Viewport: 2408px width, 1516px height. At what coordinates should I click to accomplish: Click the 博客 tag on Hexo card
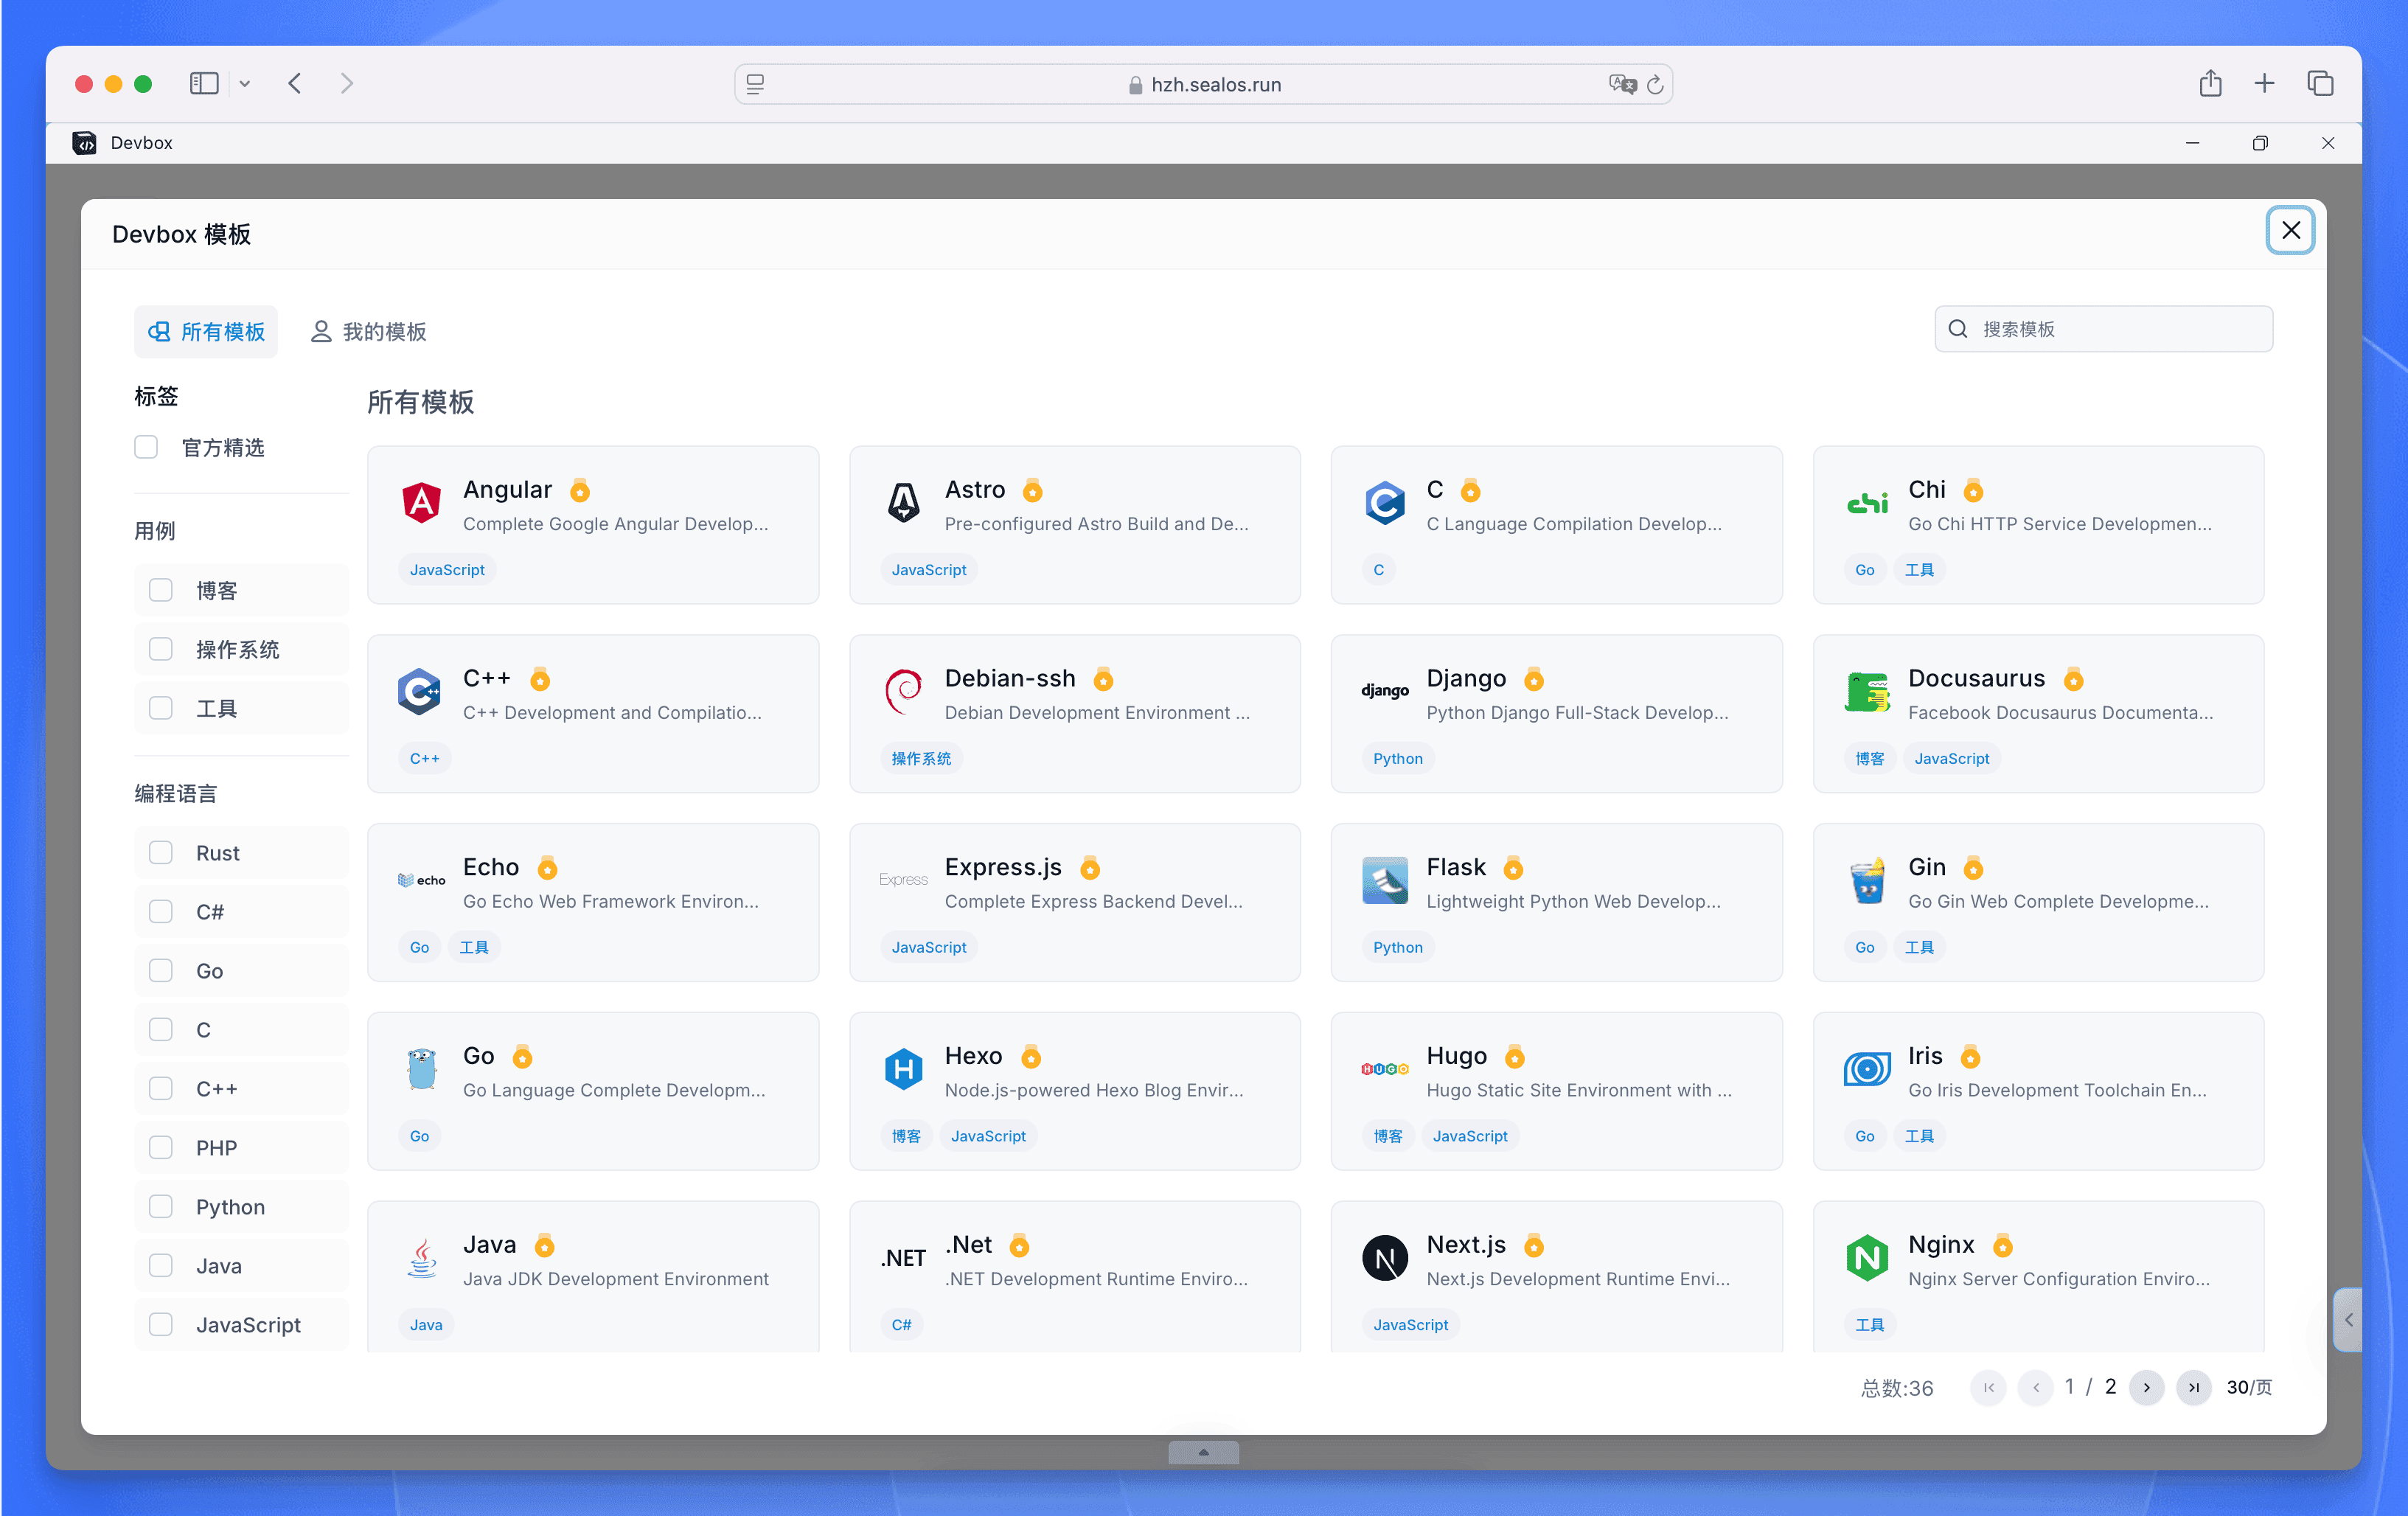[906, 1135]
